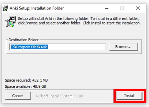This screenshot has height=107, width=149.
Task: Click the Install button
Action: [x=129, y=96]
